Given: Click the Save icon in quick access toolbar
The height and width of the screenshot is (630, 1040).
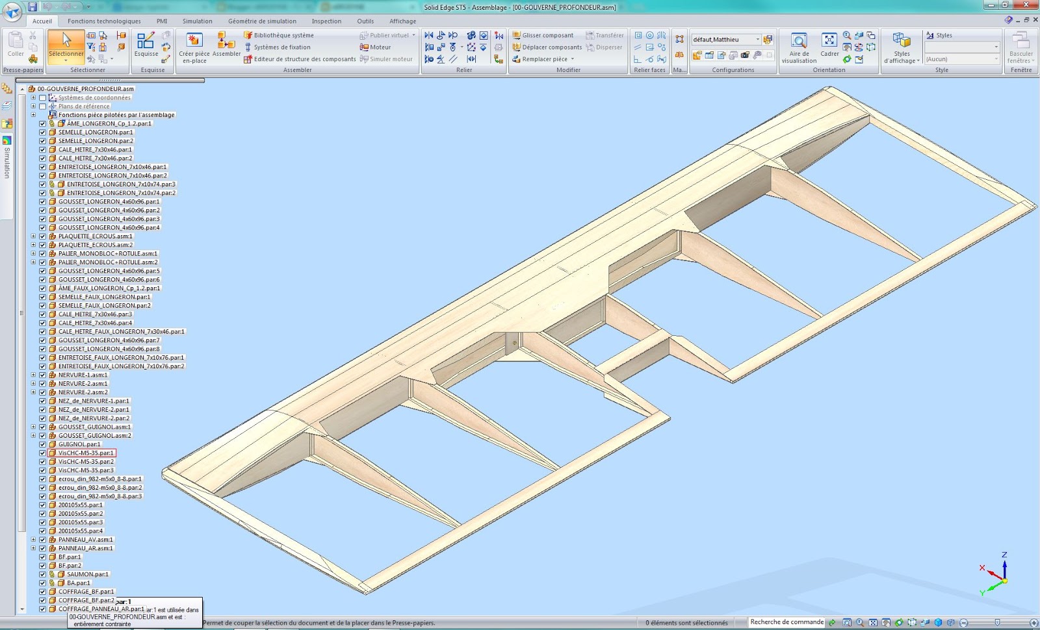Looking at the screenshot, I should (x=32, y=6).
